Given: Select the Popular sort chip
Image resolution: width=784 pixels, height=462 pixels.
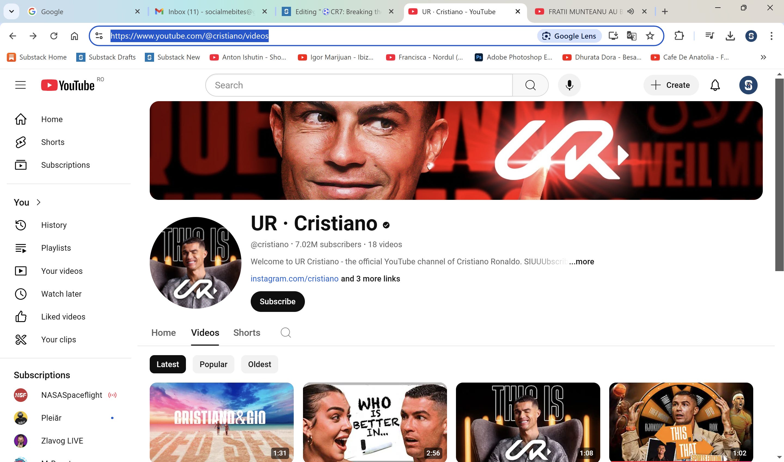Looking at the screenshot, I should (x=213, y=364).
